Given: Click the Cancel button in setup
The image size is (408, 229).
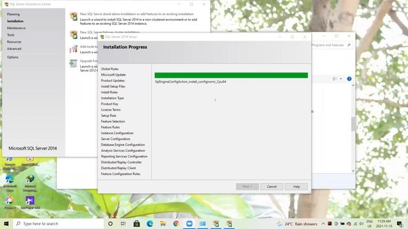Looking at the screenshot, I should (x=272, y=186).
